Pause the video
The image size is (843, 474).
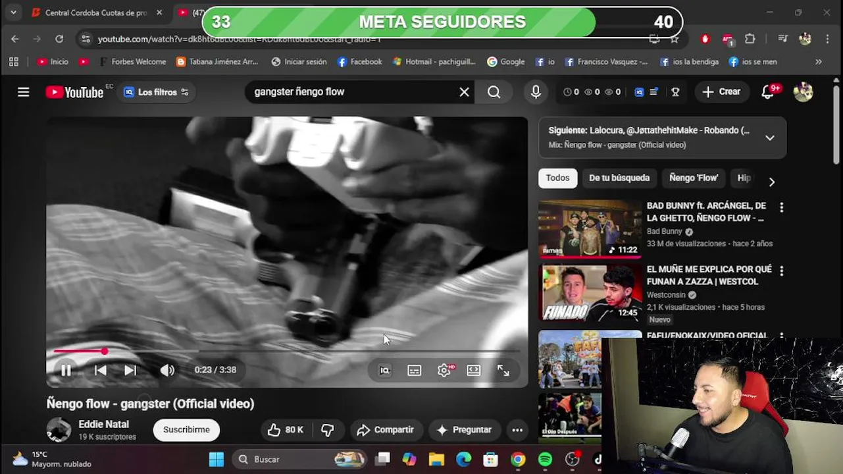point(66,370)
